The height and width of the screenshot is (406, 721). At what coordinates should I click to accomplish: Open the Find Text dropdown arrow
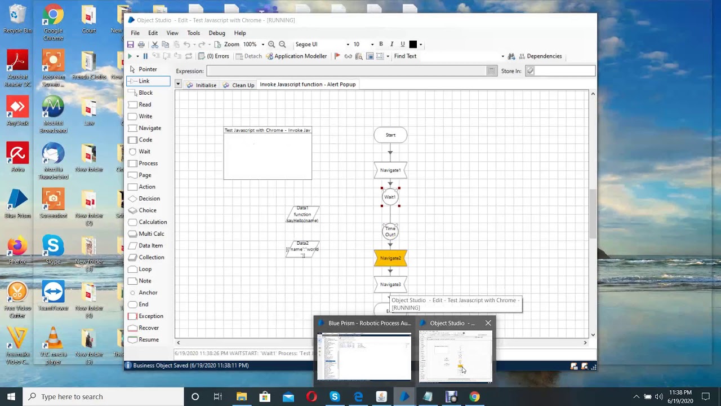point(503,56)
